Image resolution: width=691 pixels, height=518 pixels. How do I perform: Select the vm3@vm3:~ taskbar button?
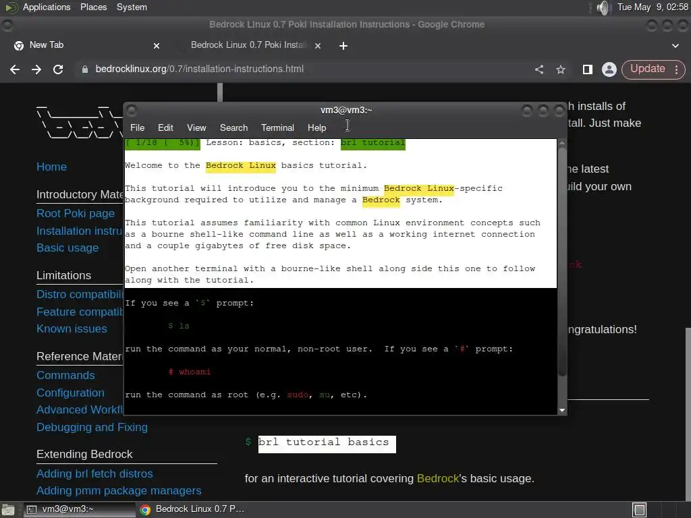click(80, 509)
